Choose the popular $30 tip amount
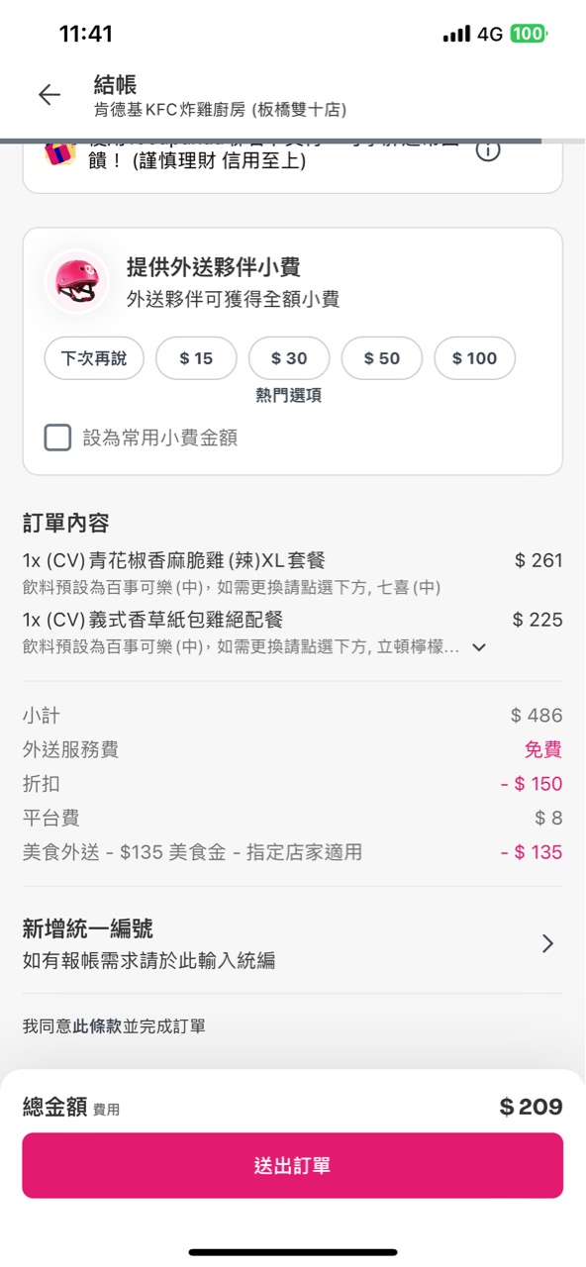The image size is (586, 1267). coord(289,358)
